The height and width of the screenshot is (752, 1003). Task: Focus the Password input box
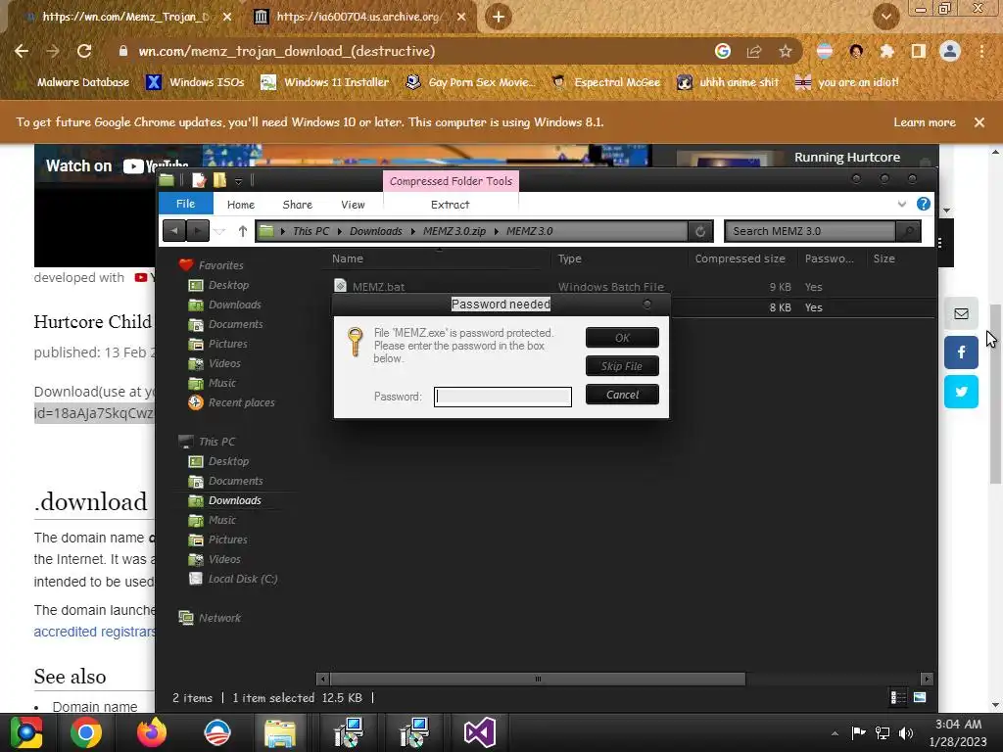[x=502, y=397]
